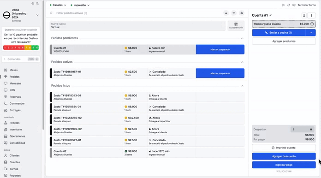The image size is (321, 178).
Task: Click Agregar descuento
Action: pyautogui.click(x=284, y=156)
